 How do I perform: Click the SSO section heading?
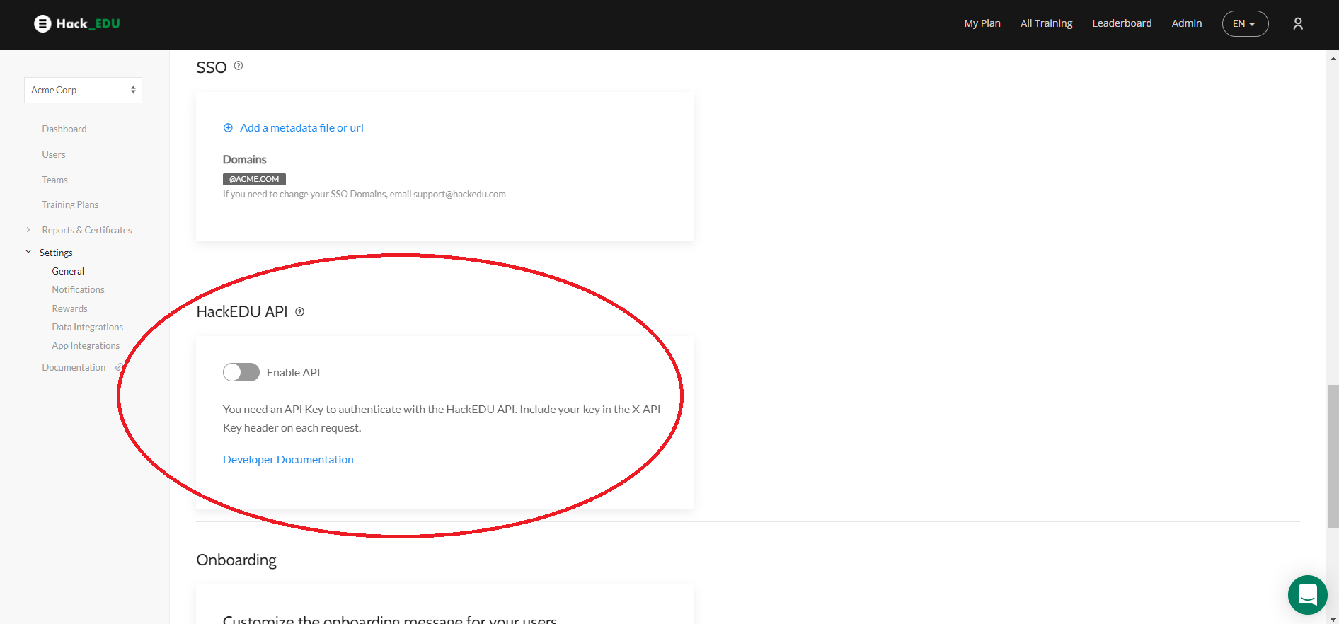pyautogui.click(x=212, y=67)
